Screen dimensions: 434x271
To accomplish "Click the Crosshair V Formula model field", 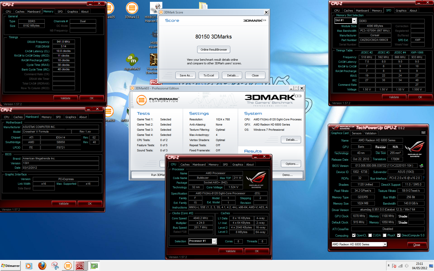I will [47, 131].
